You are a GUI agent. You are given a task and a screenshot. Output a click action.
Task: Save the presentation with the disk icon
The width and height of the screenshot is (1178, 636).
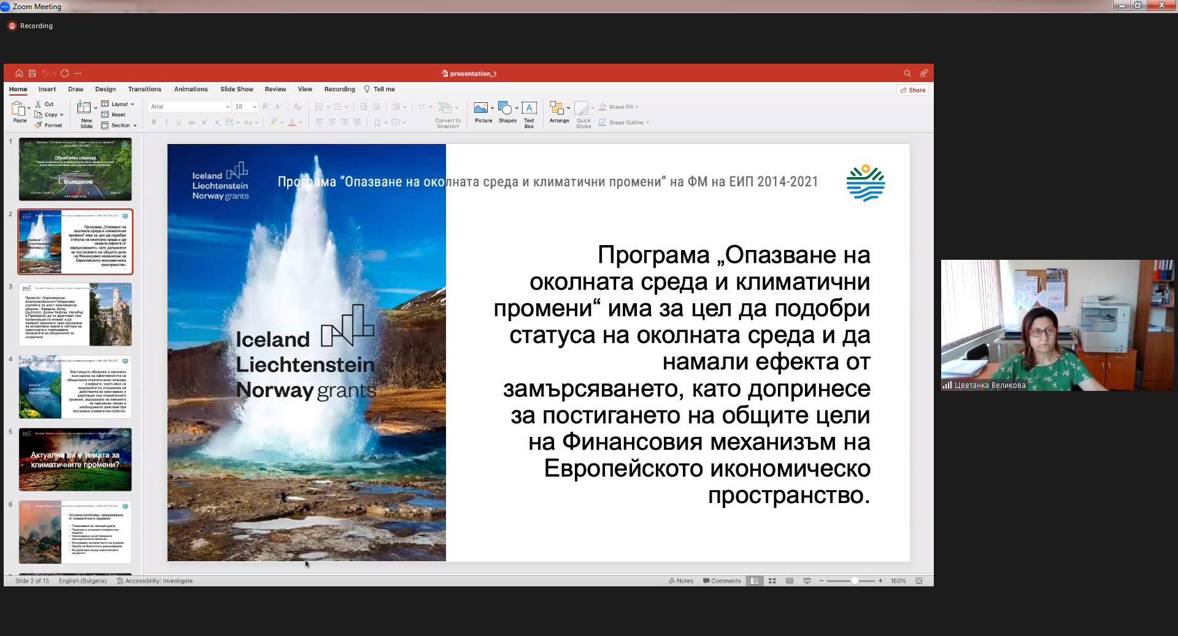point(32,74)
